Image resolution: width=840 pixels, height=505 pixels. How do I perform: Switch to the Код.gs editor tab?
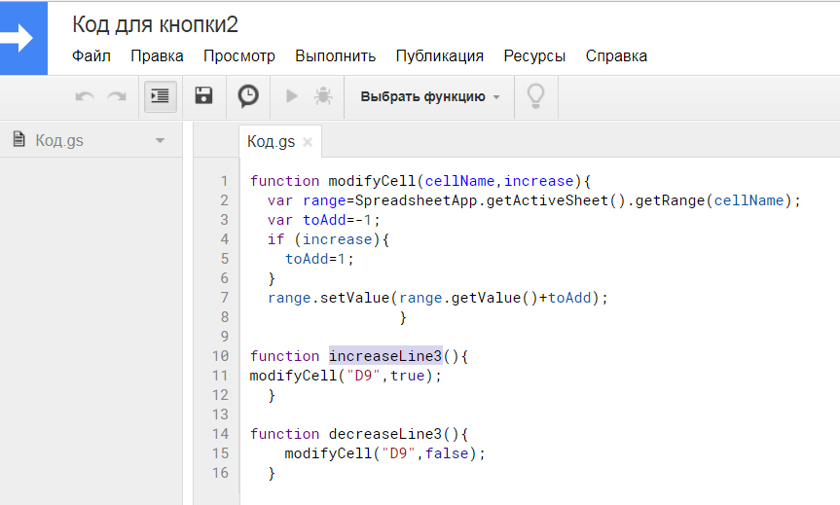pyautogui.click(x=271, y=141)
